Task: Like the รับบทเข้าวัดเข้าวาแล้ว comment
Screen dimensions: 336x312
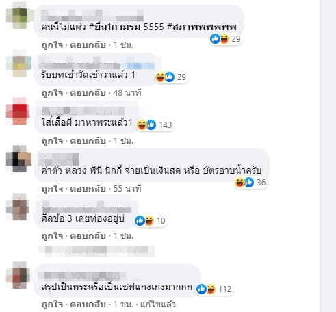Action: coord(52,93)
